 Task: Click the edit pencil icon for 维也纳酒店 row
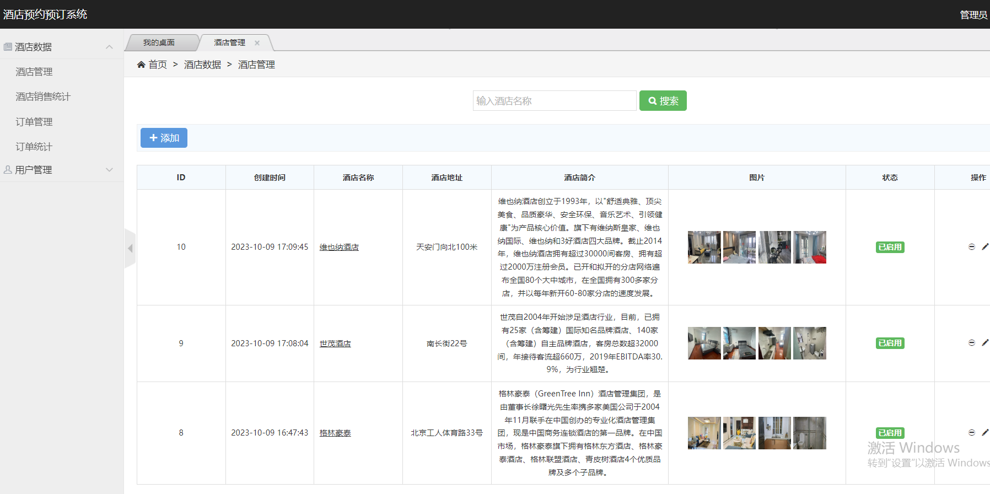click(985, 247)
